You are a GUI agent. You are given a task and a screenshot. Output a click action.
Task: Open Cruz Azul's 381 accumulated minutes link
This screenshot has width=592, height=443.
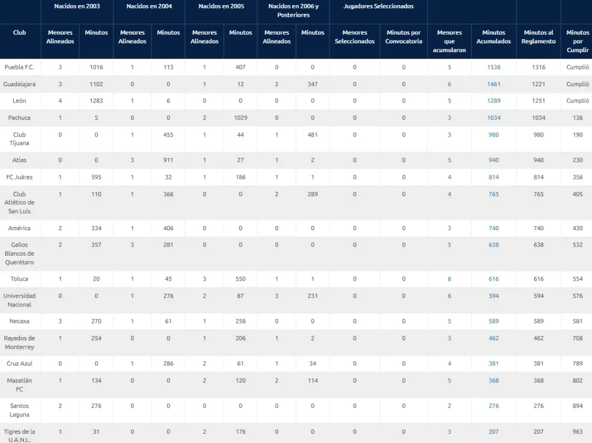pos(493,364)
